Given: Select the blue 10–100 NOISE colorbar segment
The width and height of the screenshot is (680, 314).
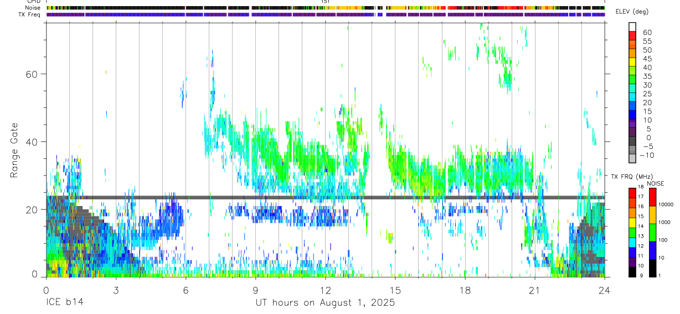Looking at the screenshot, I should pyautogui.click(x=652, y=250).
